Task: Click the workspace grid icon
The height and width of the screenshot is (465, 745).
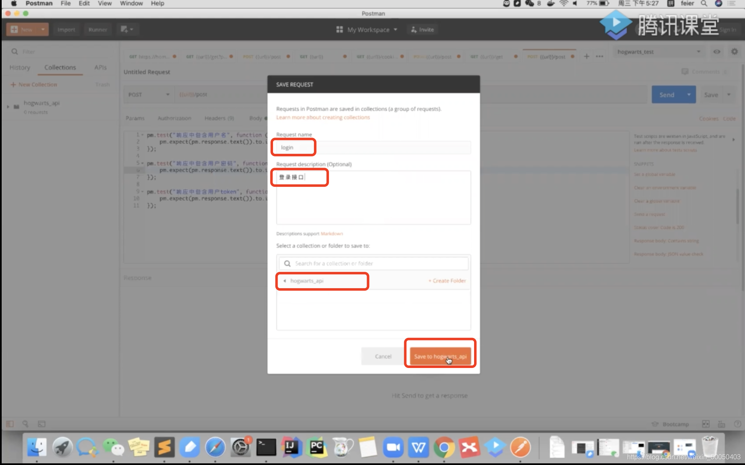Action: [339, 30]
